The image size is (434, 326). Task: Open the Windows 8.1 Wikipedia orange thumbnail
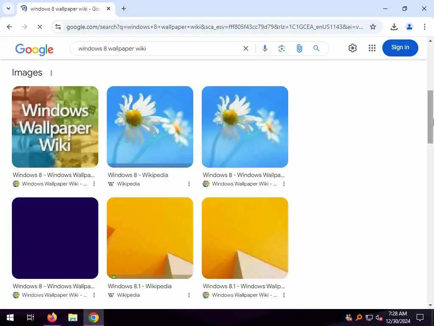150,238
